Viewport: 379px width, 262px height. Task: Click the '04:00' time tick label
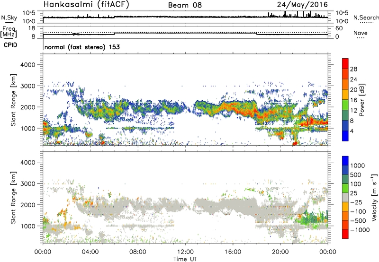90,252
